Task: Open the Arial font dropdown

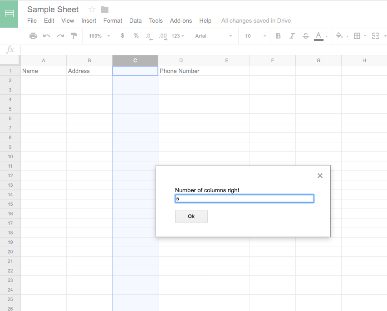Action: [213, 36]
